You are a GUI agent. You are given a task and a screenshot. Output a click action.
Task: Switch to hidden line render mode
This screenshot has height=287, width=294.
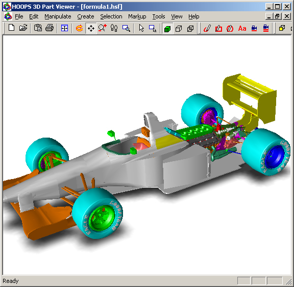point(179,28)
